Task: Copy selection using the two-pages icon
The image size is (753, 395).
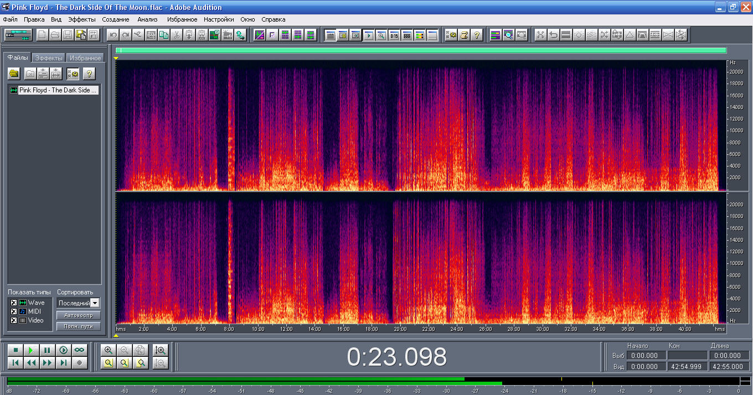Action: coord(164,35)
